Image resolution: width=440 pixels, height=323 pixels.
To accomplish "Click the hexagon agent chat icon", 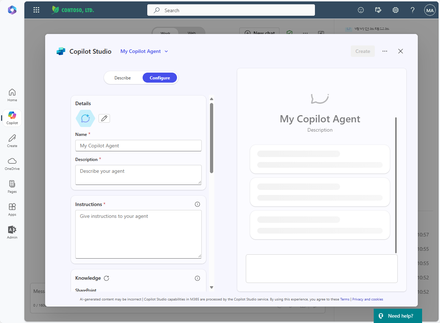I will [85, 118].
